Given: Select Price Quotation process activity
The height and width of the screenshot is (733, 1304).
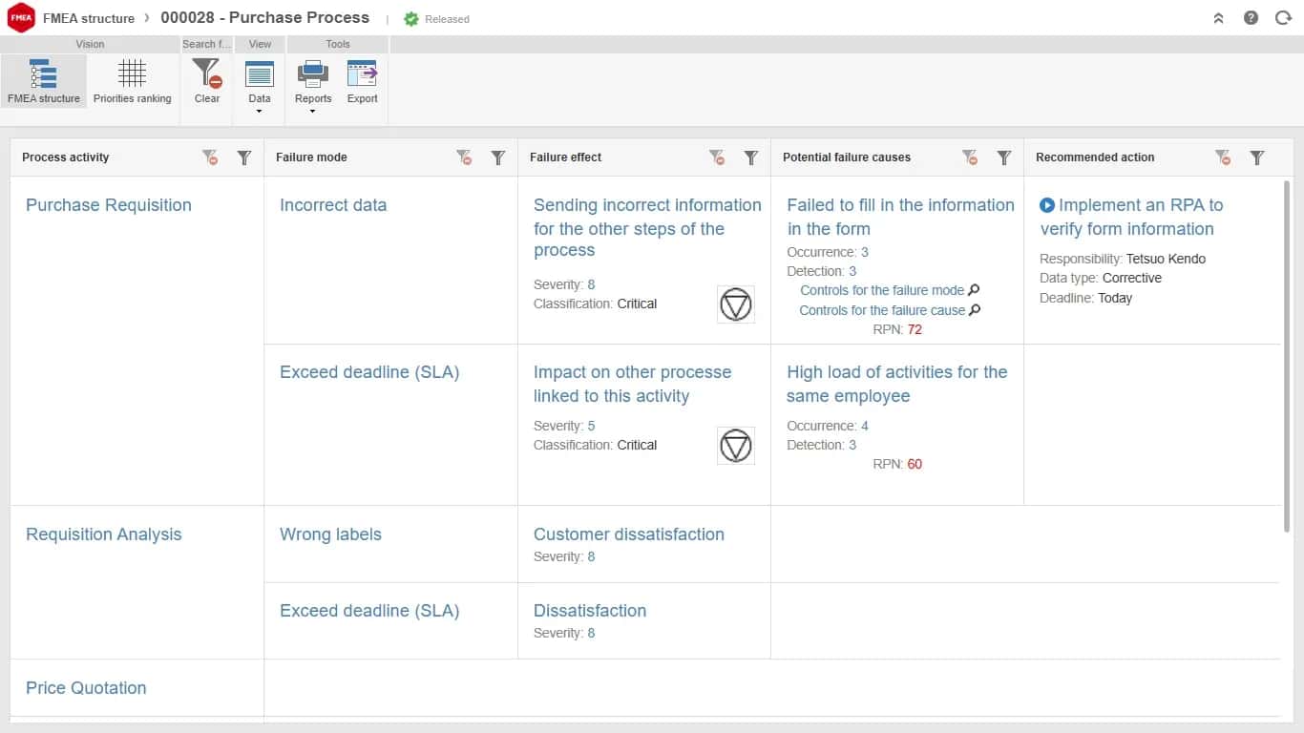Looking at the screenshot, I should point(86,688).
